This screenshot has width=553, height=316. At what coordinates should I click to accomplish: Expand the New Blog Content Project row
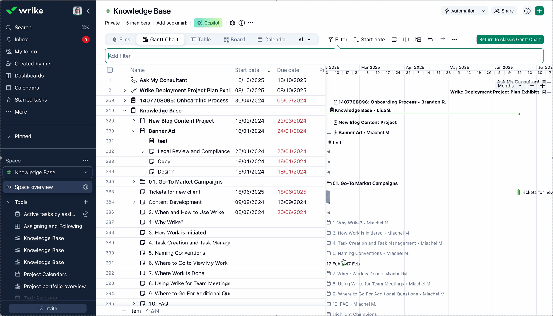(134, 121)
